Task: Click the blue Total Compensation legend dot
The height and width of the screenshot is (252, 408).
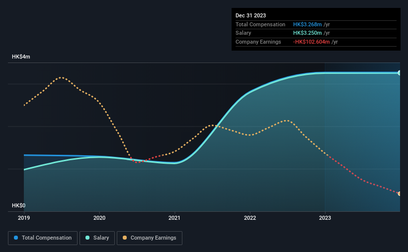Action: [16, 238]
